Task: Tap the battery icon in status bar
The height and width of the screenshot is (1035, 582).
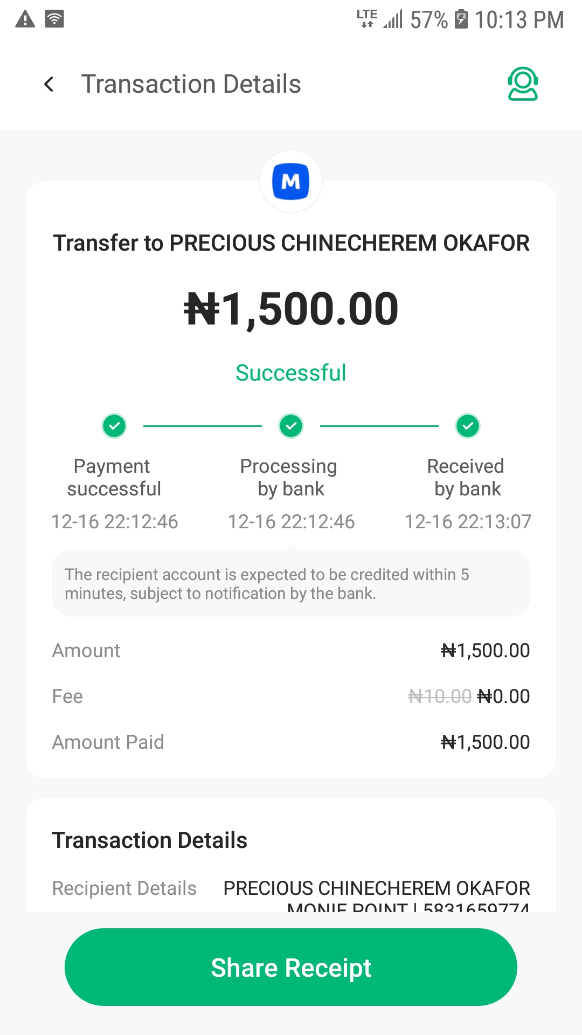Action: pos(461,19)
